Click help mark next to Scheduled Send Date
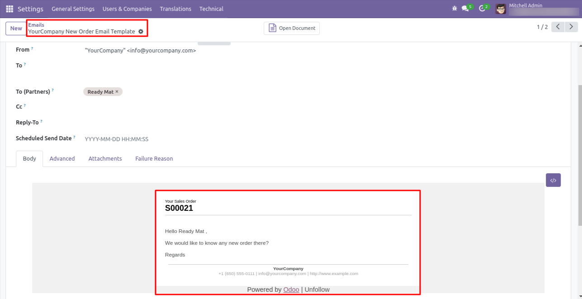The width and height of the screenshot is (582, 299). (x=74, y=137)
